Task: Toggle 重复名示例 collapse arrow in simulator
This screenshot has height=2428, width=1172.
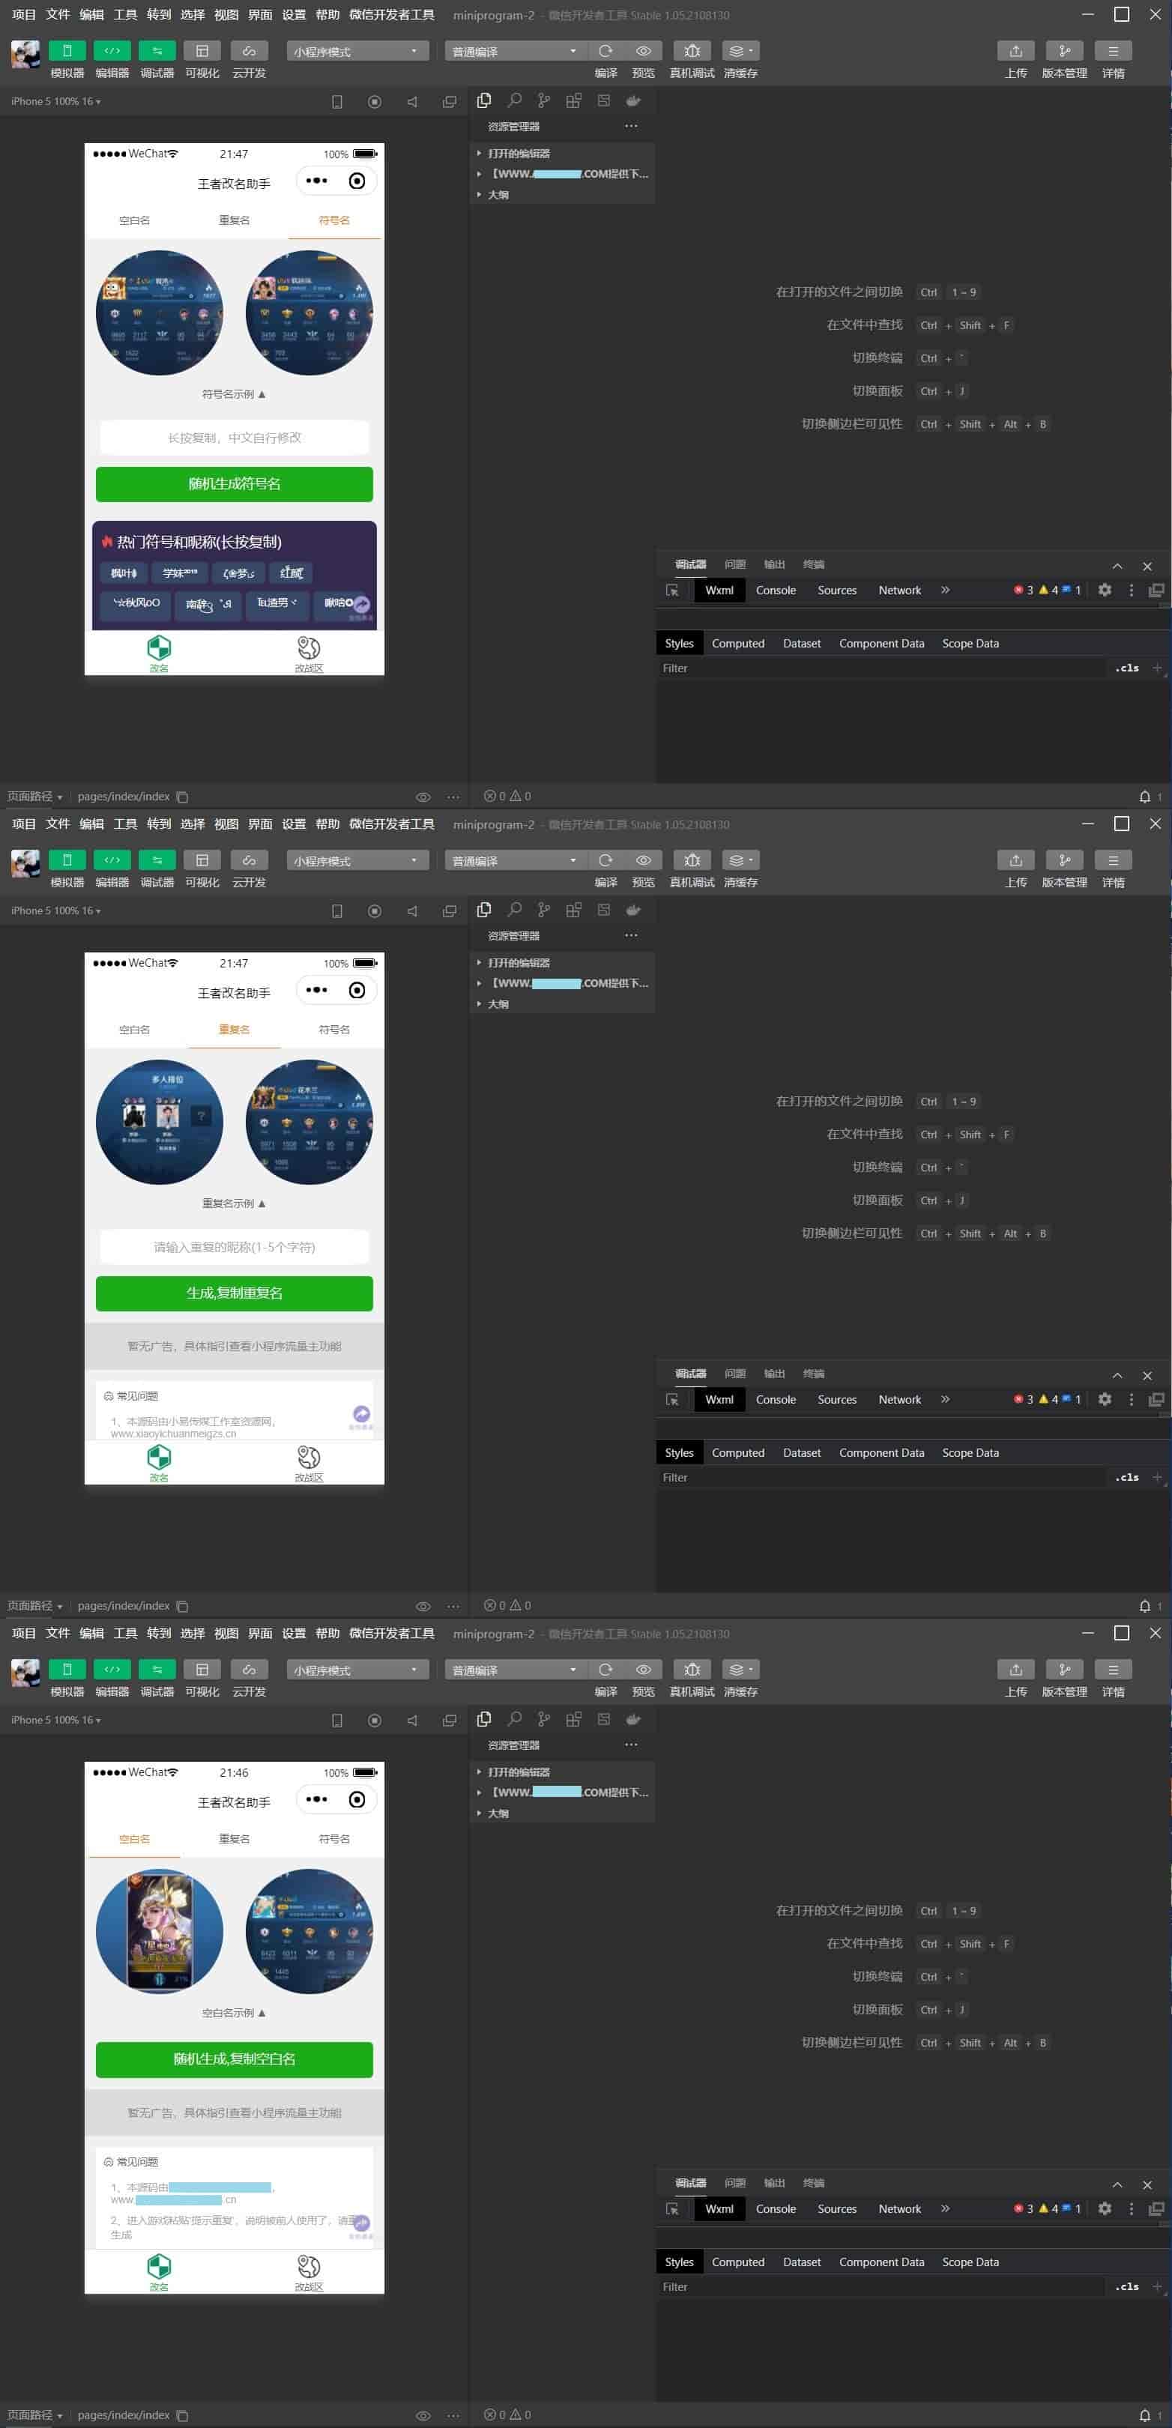Action: tap(262, 1204)
